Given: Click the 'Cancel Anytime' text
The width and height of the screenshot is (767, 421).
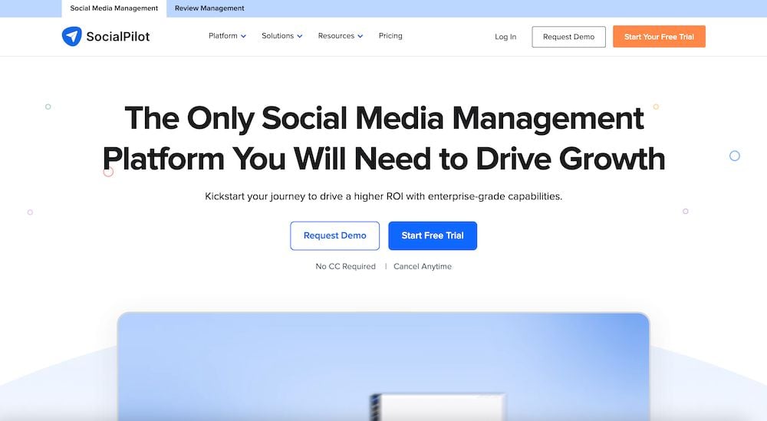Looking at the screenshot, I should coord(423,267).
